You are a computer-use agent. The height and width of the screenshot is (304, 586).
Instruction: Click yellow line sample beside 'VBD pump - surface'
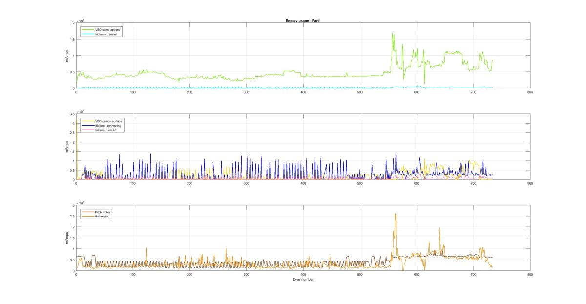[x=88, y=121]
